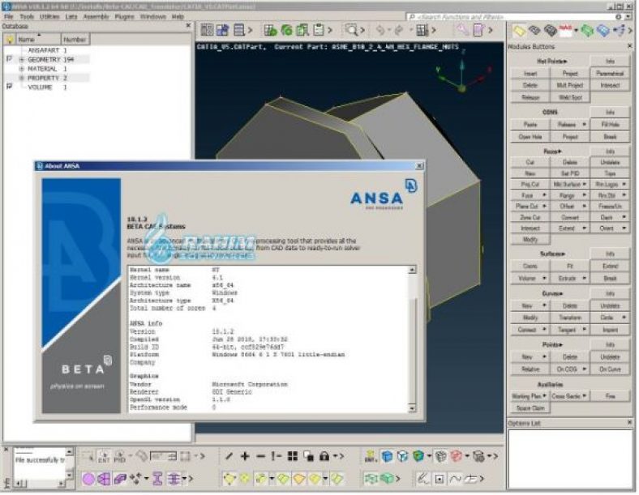This screenshot has width=639, height=495.
Task: Click the Zone Cut button
Action: [530, 217]
